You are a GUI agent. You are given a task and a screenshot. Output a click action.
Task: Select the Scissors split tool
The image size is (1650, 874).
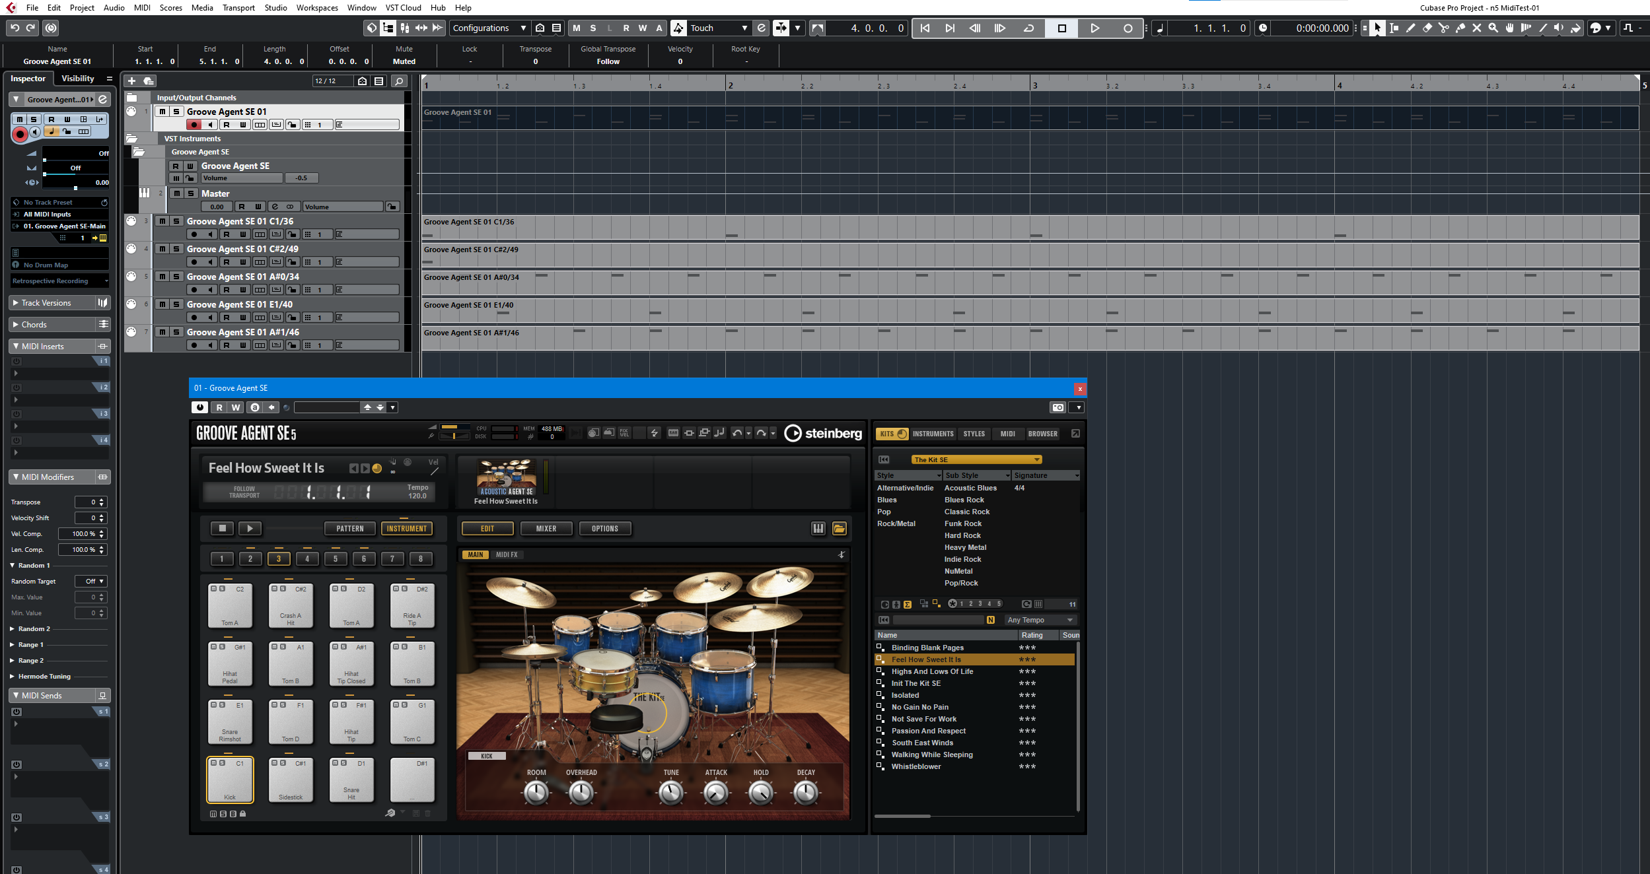pos(1444,28)
